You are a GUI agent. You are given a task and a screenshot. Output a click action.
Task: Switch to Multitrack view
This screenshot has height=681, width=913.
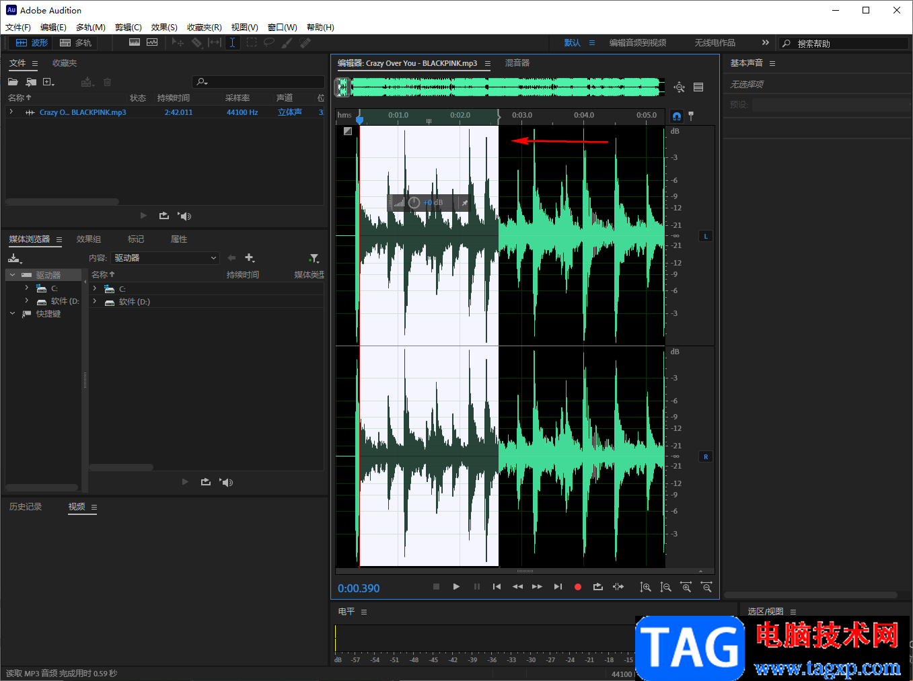coord(75,42)
